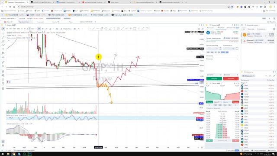Open WhatsApp from the taskbar
277x156 pixels.
click(x=24, y=154)
